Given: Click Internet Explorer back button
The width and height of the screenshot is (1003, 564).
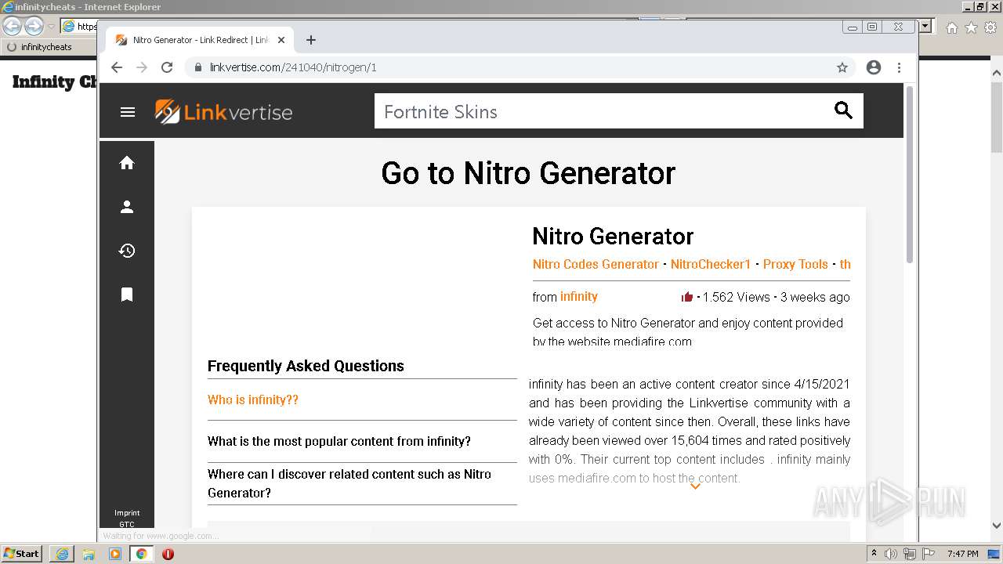Looking at the screenshot, I should coord(13,27).
